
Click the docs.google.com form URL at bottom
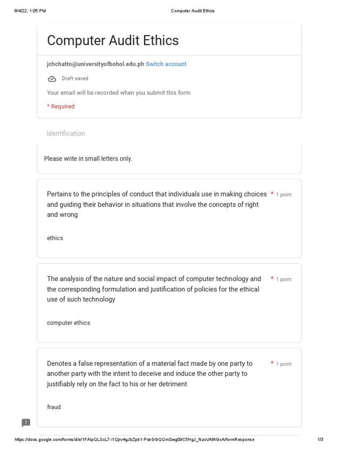(x=134, y=440)
